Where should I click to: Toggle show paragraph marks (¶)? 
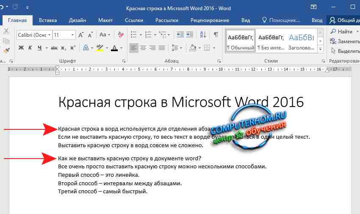click(x=216, y=35)
